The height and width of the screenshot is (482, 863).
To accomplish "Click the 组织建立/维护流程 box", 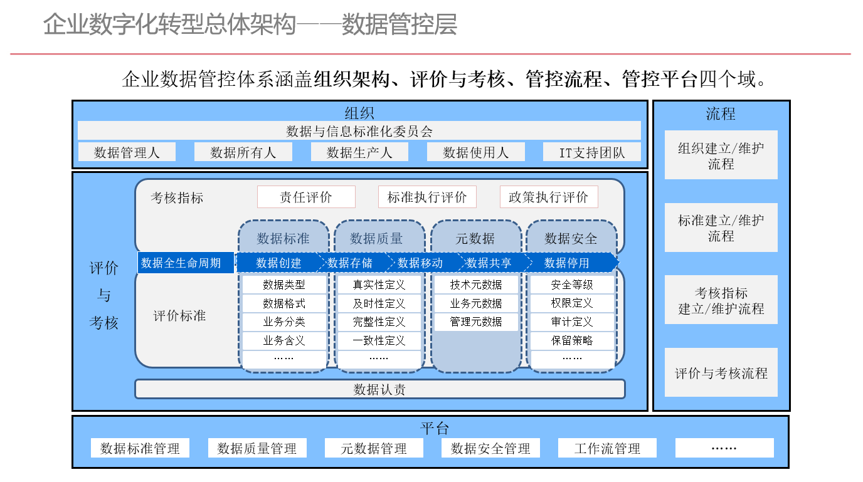I will pos(721,155).
